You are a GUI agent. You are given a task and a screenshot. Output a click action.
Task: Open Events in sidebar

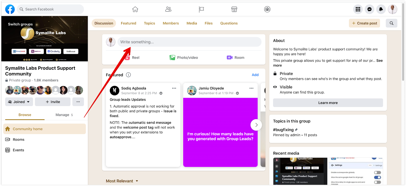(x=45, y=150)
